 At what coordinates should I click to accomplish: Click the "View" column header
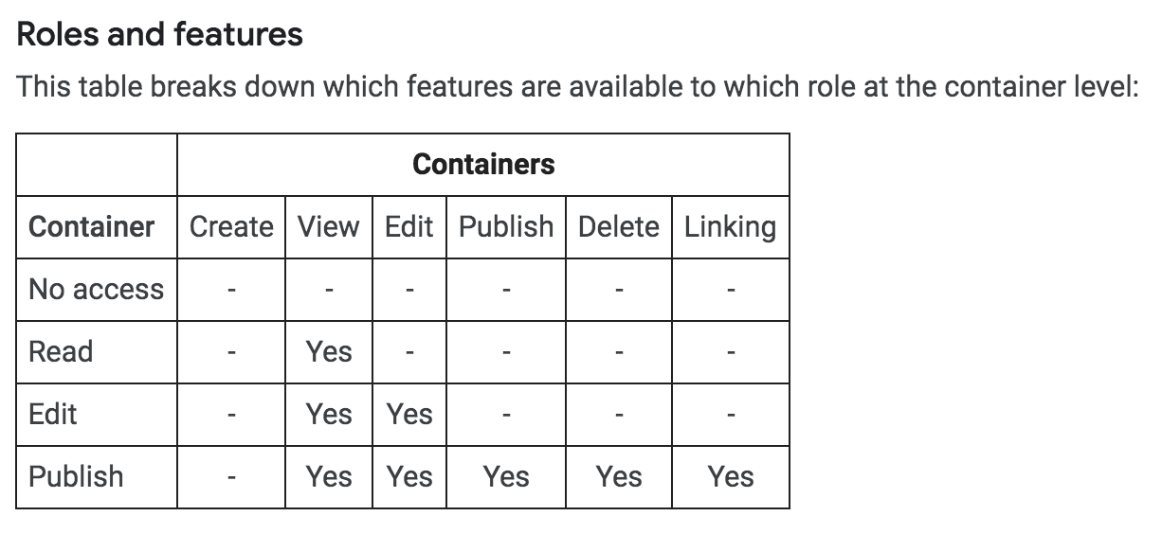[329, 227]
